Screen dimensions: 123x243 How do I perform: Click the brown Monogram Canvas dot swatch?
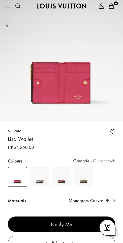pyautogui.click(x=107, y=200)
